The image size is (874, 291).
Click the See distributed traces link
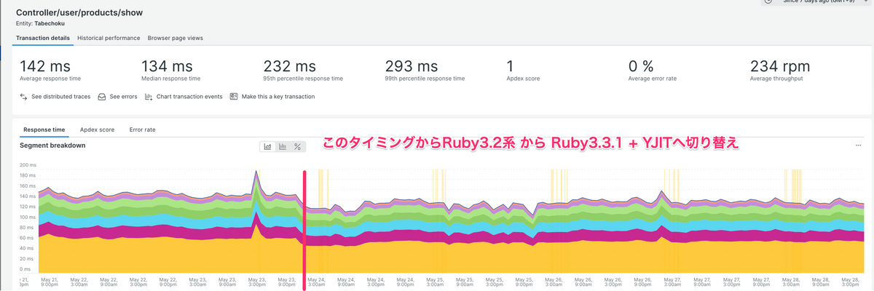point(61,96)
